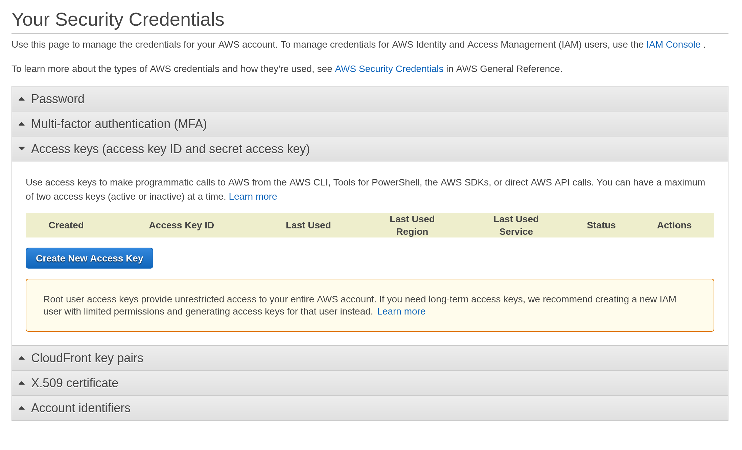Expand the Multi-factor authentication (MFA) arrow
The width and height of the screenshot is (742, 450).
[22, 124]
